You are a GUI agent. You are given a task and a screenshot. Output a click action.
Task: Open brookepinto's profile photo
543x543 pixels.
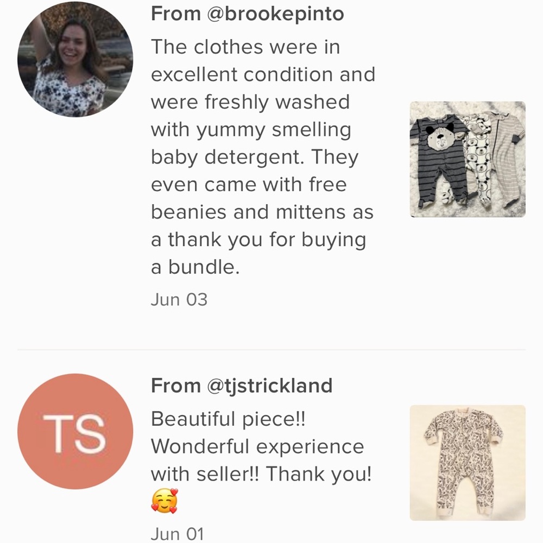pos(75,60)
